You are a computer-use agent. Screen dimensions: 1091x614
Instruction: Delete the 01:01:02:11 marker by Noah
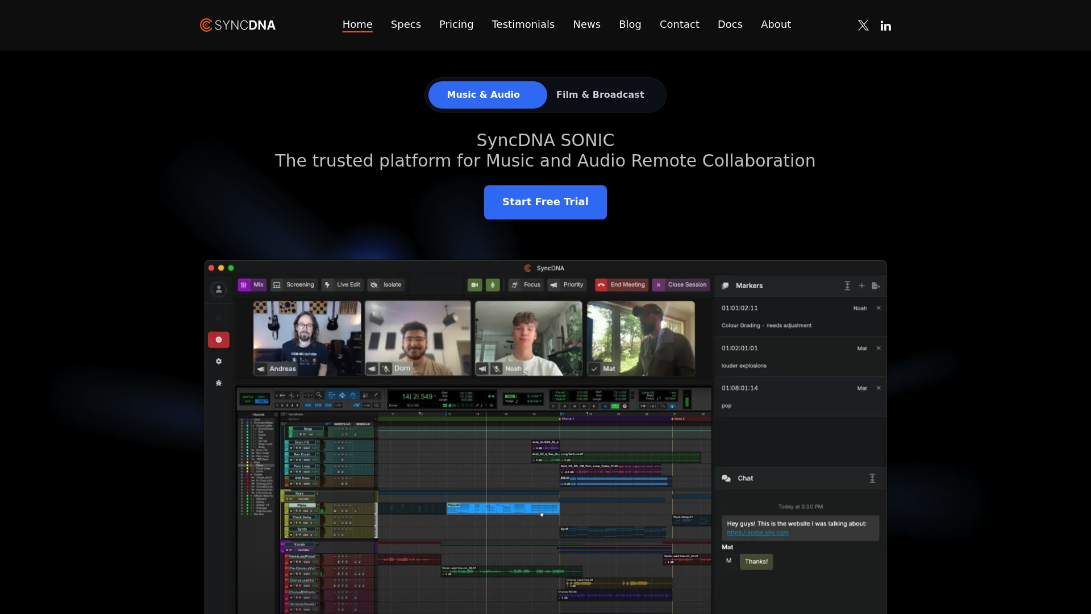[x=878, y=308]
